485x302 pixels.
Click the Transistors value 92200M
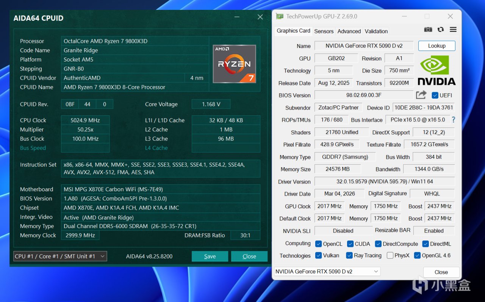pyautogui.click(x=399, y=83)
